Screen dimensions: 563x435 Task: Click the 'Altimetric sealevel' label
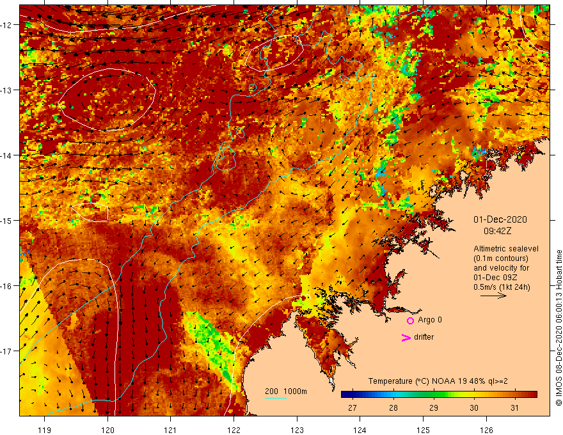click(x=506, y=249)
